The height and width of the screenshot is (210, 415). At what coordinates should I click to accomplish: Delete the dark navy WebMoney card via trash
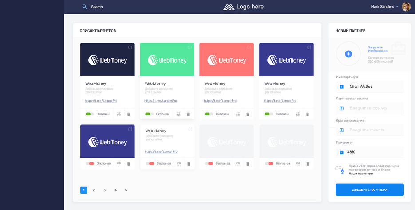click(129, 114)
